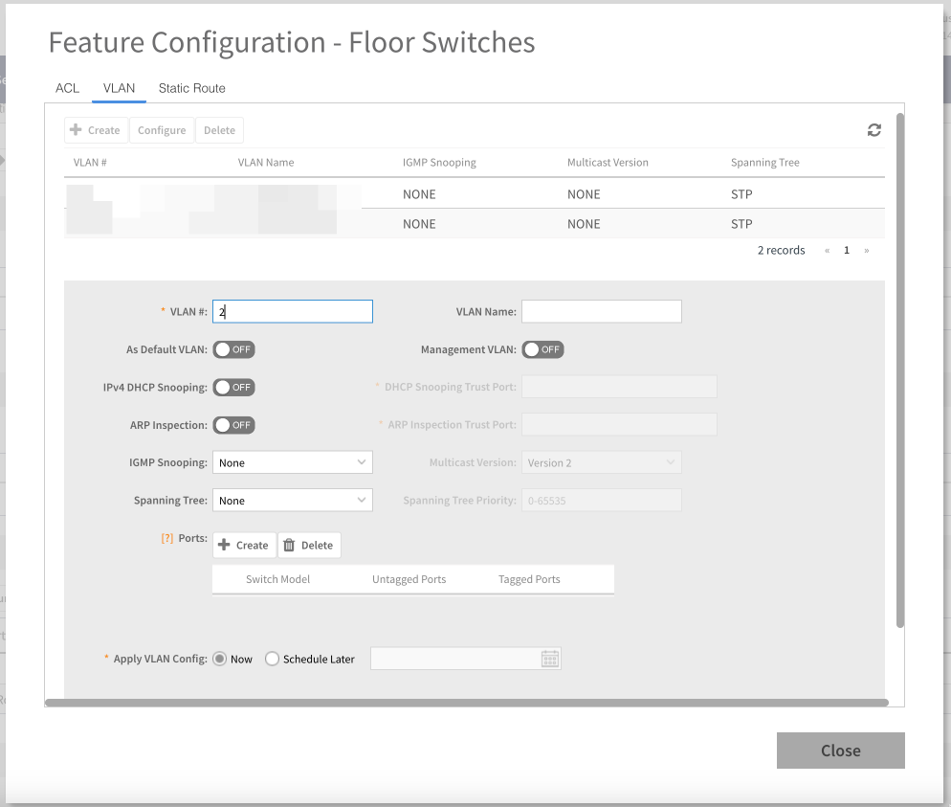Enable the Management VLAN switch
The image size is (951, 807).
[542, 349]
